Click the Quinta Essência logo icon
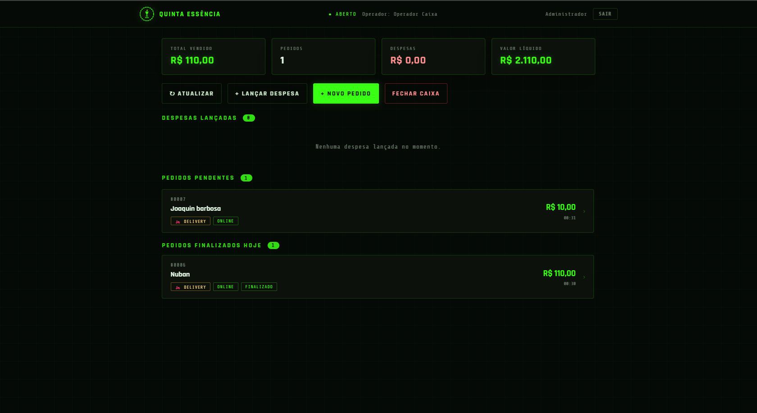Screen dimensions: 757x413 146,14
